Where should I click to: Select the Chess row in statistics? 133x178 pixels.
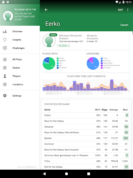tap(86, 115)
